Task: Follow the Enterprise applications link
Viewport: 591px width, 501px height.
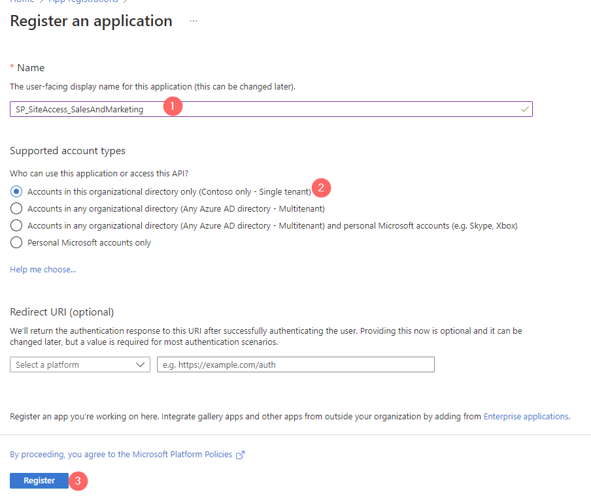Action: pyautogui.click(x=526, y=416)
